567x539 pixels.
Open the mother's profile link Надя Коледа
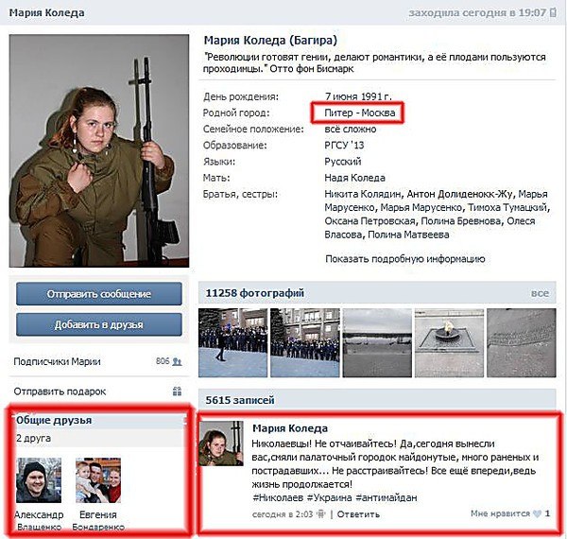click(x=354, y=178)
